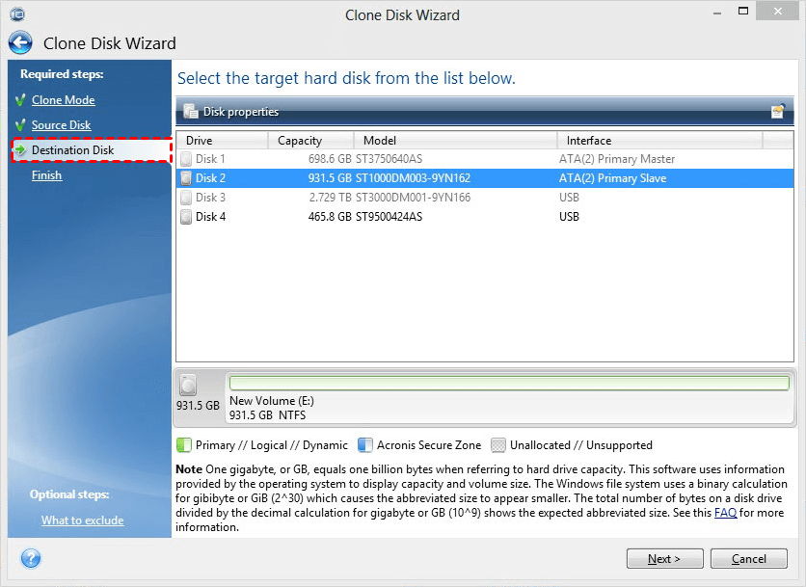This screenshot has height=587, width=806.
Task: Open the Source Disk step
Action: click(61, 125)
